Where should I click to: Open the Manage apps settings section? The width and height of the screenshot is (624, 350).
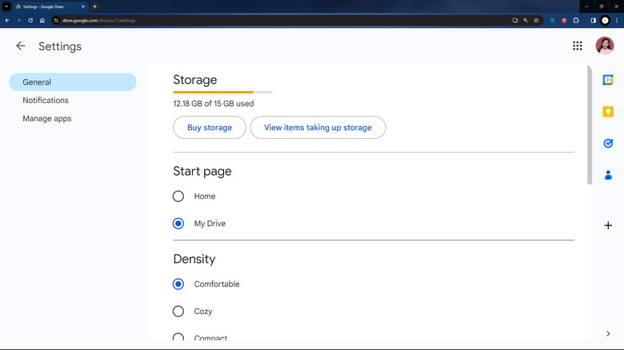click(x=47, y=119)
